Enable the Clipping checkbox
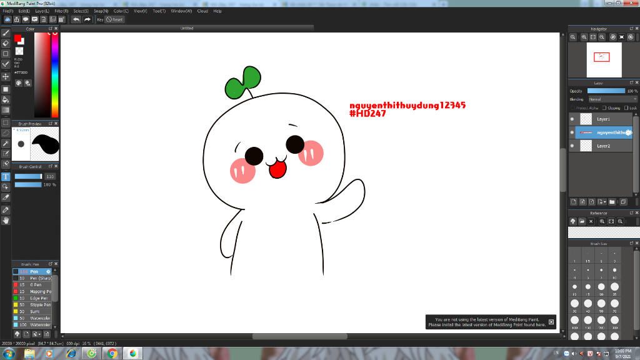640x360 pixels. point(604,107)
